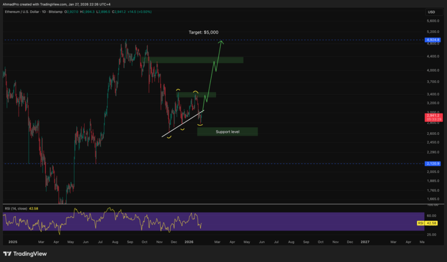Click the red current price tag 2,941.2
Screen dimensions: 447x262
click(433, 116)
